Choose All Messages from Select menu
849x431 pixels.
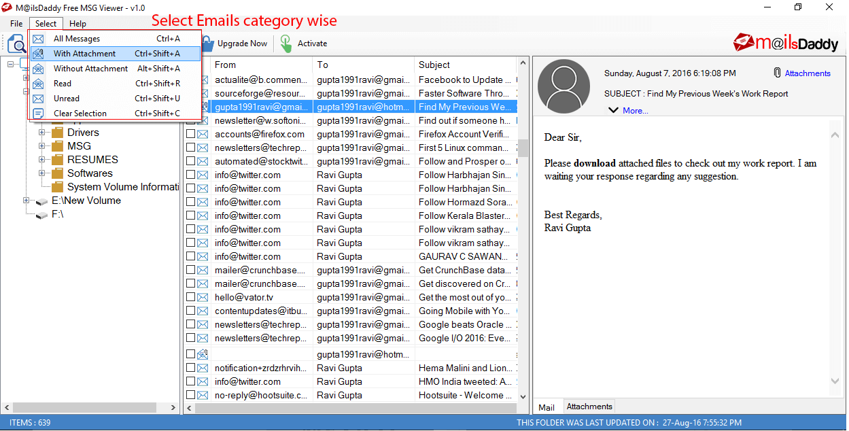tap(115, 39)
